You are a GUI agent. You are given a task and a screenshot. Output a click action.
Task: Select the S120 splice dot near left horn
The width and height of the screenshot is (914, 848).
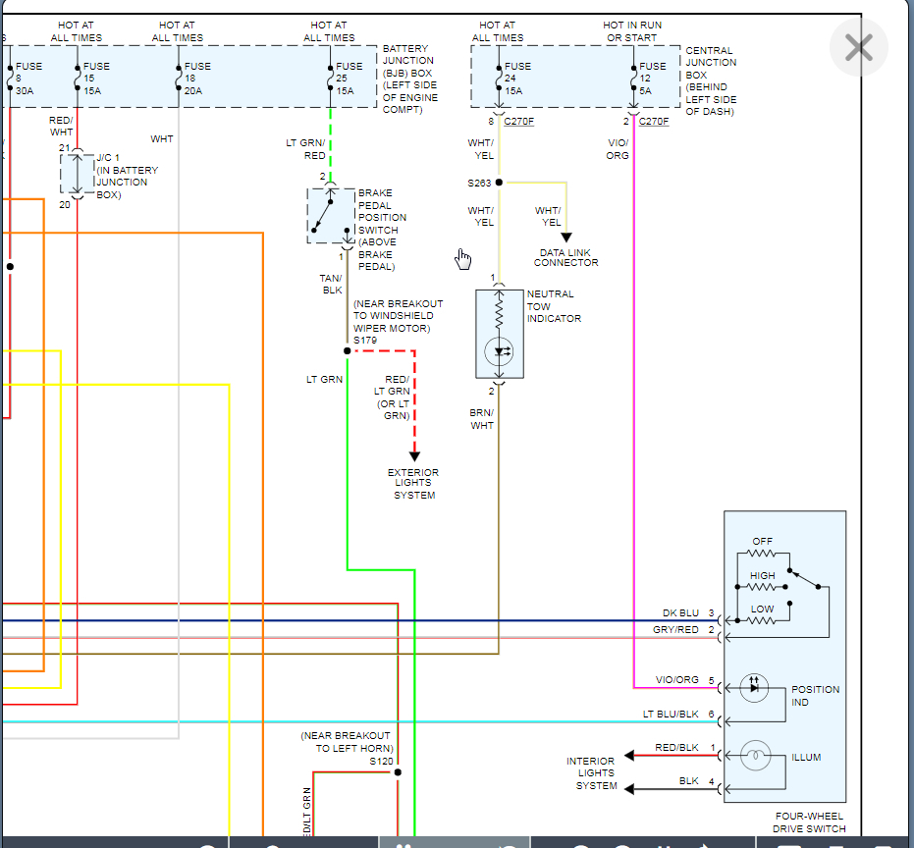(x=398, y=772)
